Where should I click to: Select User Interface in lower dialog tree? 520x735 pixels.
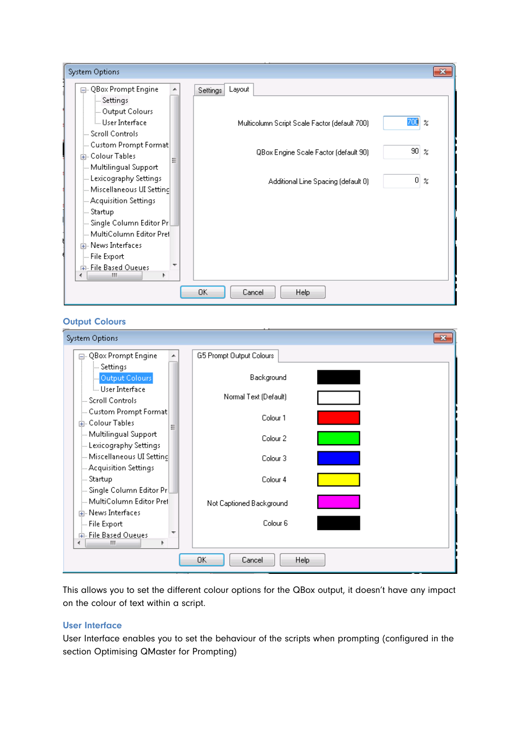click(123, 389)
